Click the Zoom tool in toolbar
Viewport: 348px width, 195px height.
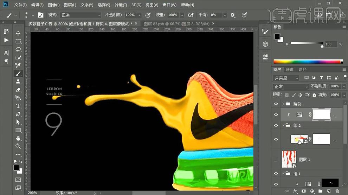[x=18, y=146]
